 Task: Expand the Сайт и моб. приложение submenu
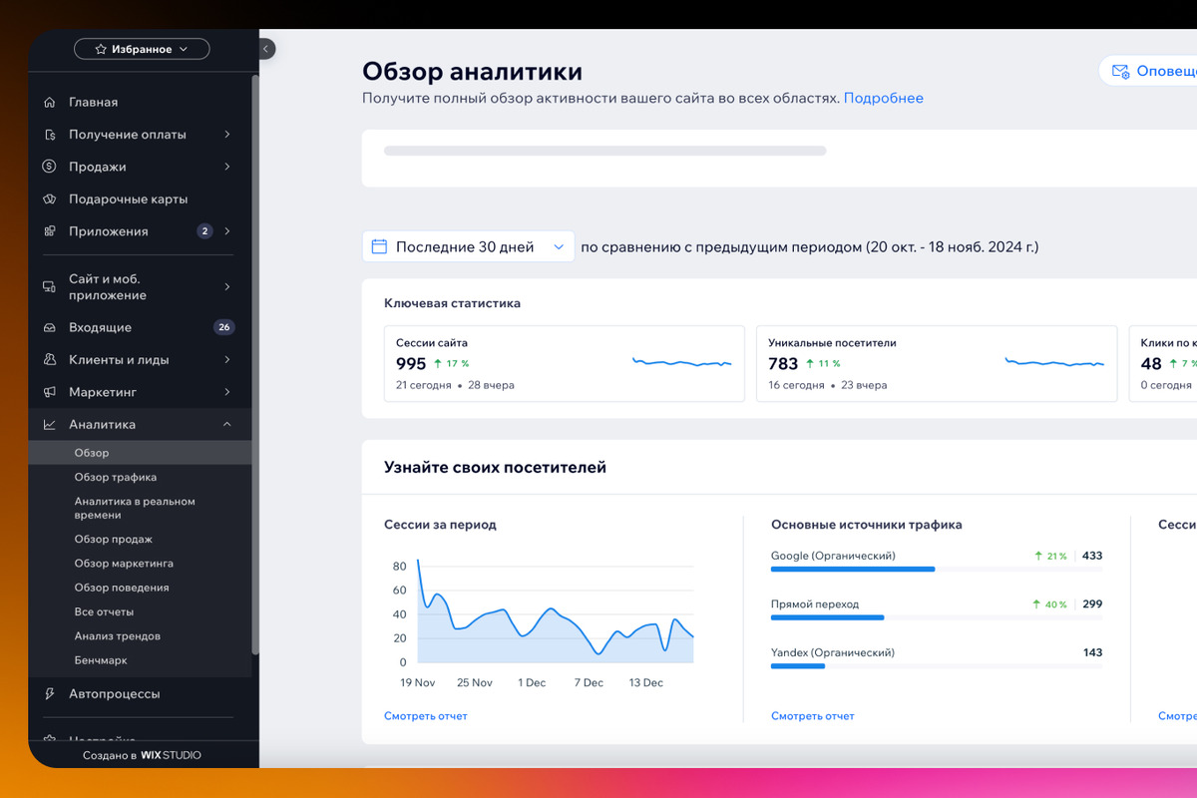227,287
